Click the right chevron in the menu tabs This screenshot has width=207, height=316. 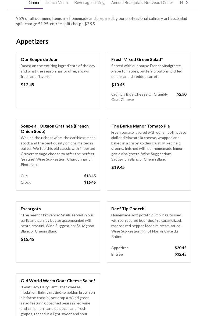point(187,2)
